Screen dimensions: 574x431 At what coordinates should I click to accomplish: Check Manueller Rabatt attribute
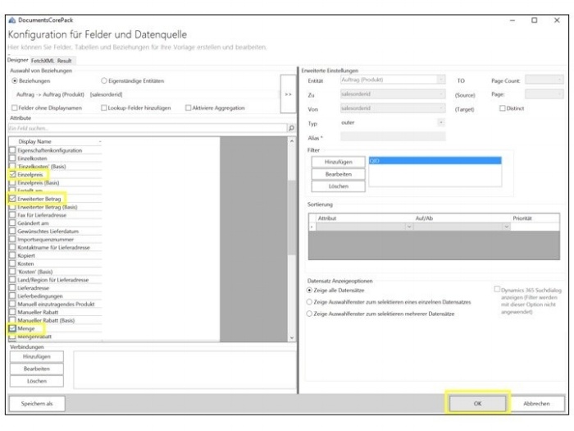coord(12,312)
